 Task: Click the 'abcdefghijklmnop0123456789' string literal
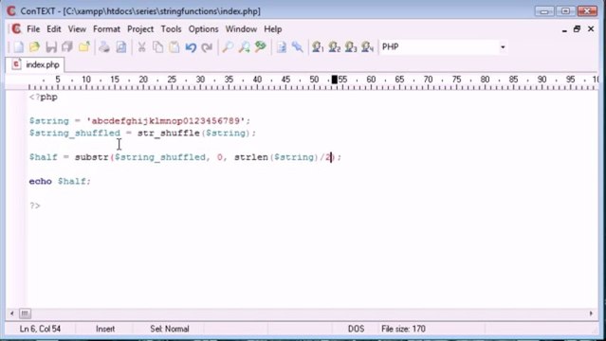click(x=166, y=121)
